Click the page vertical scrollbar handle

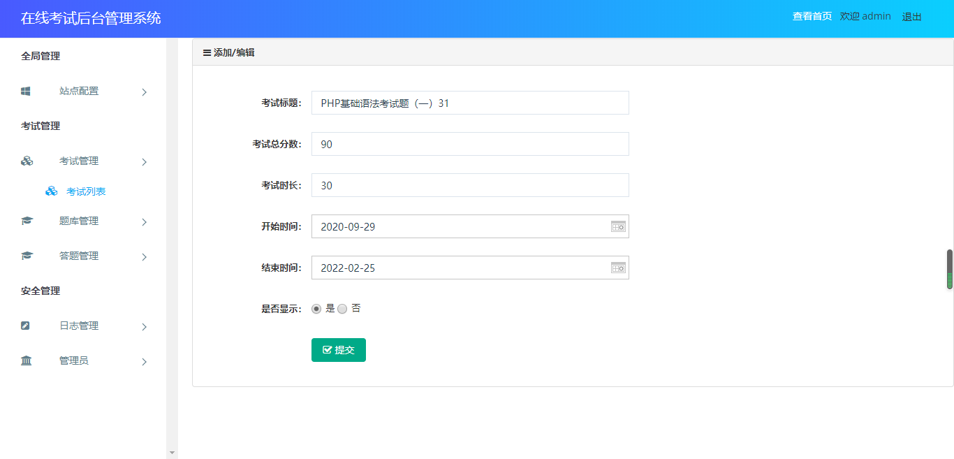[949, 269]
